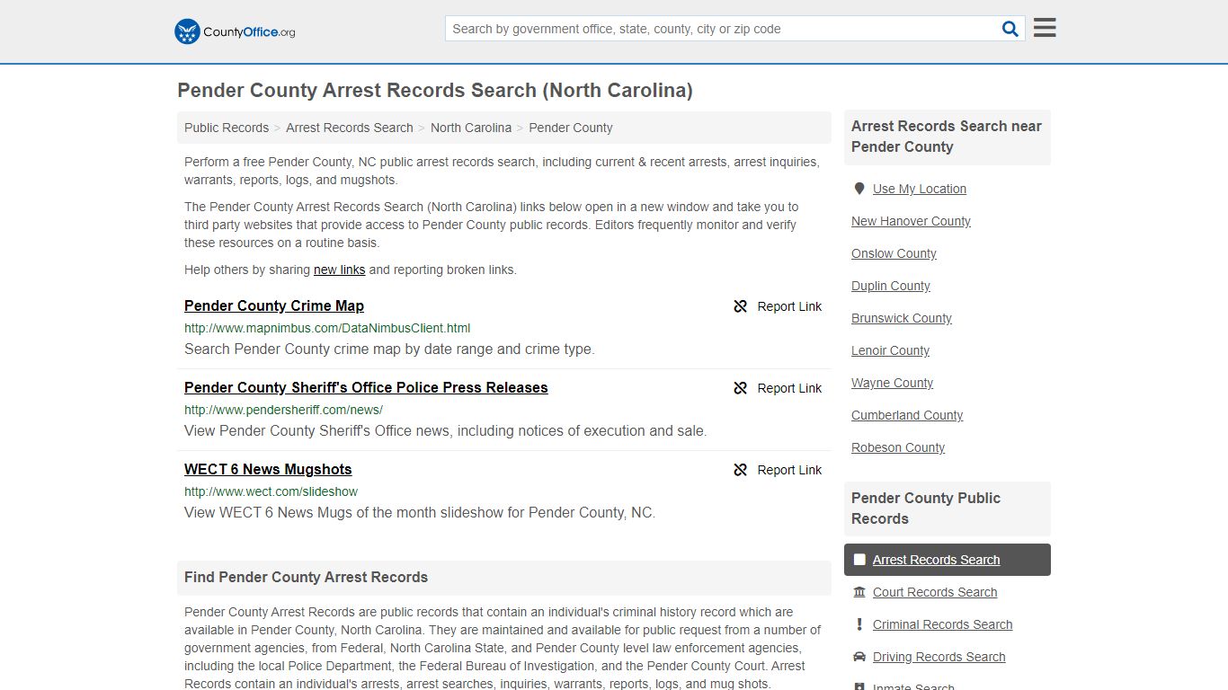Select Use My Location
The width and height of the screenshot is (1228, 690).
click(x=920, y=189)
